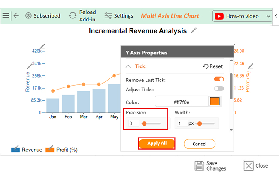Screen dimensions: 279x180
Task: Edit chart title with pencil icon
Action: 194,30
